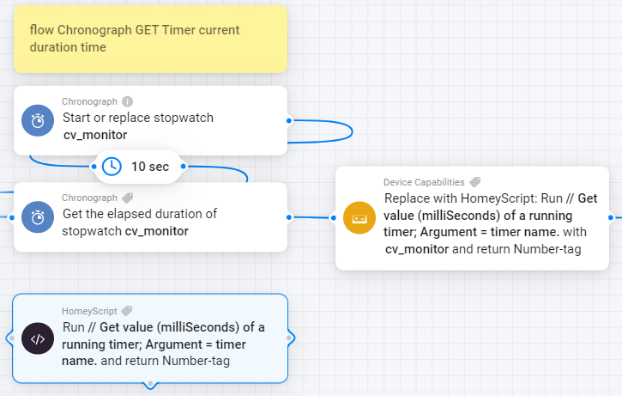
Task: Click the orange Device Capabilities card icon
Action: [x=359, y=218]
